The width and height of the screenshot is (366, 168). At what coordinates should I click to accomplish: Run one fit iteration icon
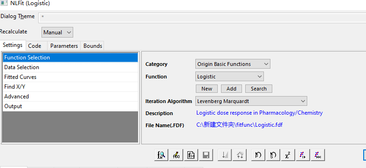pos(303,155)
